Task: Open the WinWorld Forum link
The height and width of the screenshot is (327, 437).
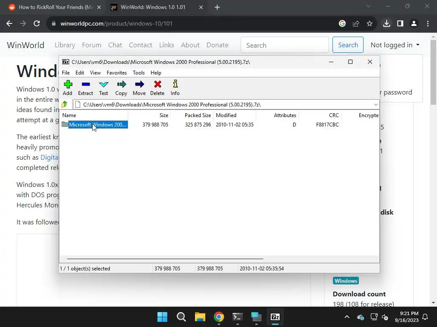Action: tap(91, 45)
